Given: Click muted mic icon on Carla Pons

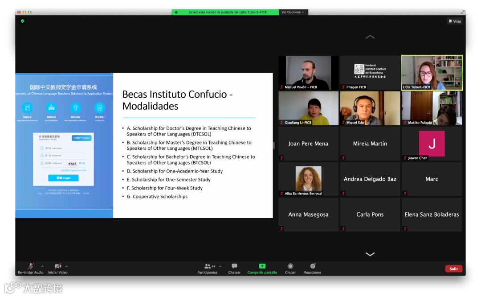Looking at the screenshot, I should pyautogui.click(x=343, y=228).
